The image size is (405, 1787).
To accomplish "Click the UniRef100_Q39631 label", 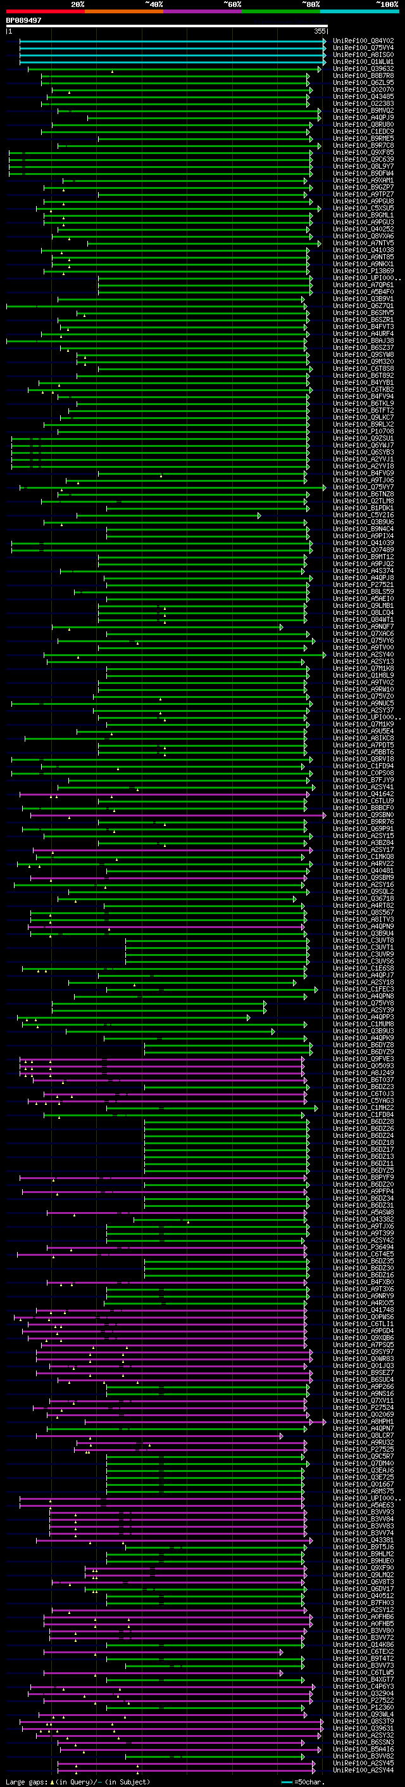I will point(363,1728).
